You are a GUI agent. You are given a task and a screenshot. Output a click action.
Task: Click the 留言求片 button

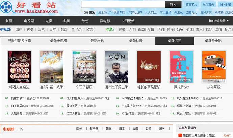point(191,5)
